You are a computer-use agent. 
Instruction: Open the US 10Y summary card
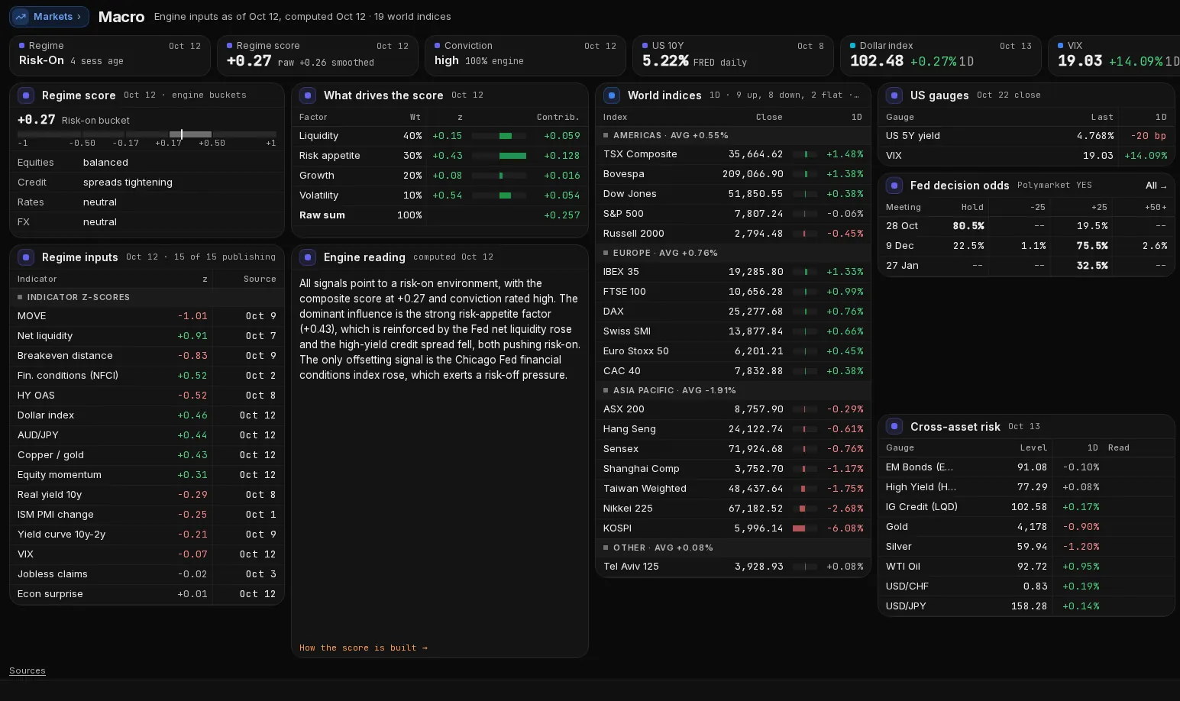point(733,56)
